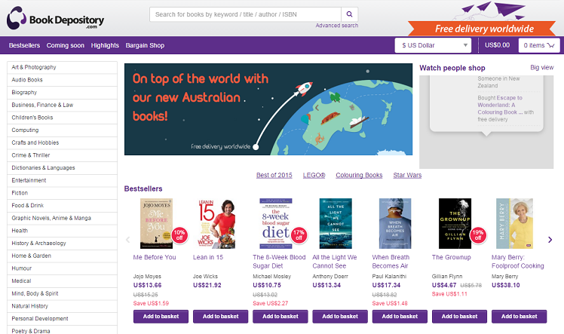Viewport: 564px width, 334px height.
Task: Select Business, Finance & Law category
Action: pyautogui.click(x=63, y=105)
